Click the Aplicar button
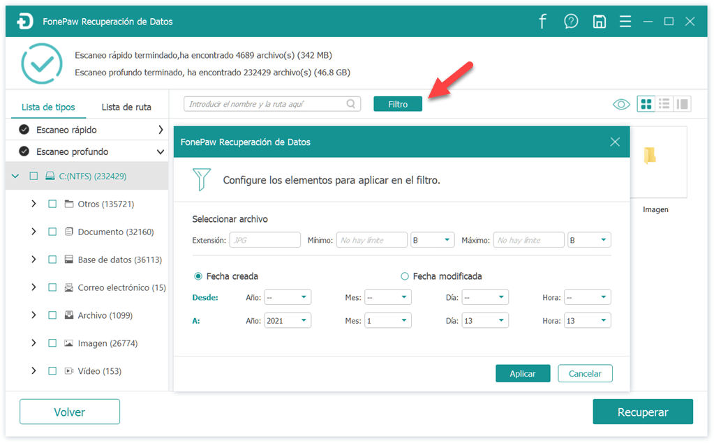This screenshot has width=714, height=443. pyautogui.click(x=522, y=374)
